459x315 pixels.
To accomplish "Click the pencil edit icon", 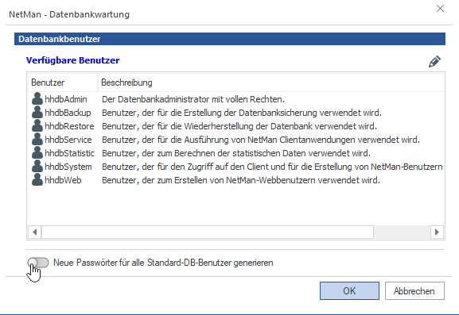I will [434, 61].
